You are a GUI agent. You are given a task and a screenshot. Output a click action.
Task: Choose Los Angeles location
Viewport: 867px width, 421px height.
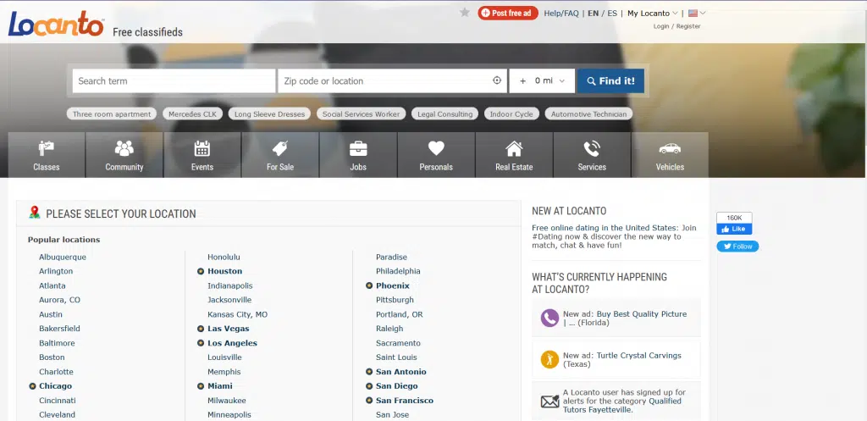click(232, 343)
